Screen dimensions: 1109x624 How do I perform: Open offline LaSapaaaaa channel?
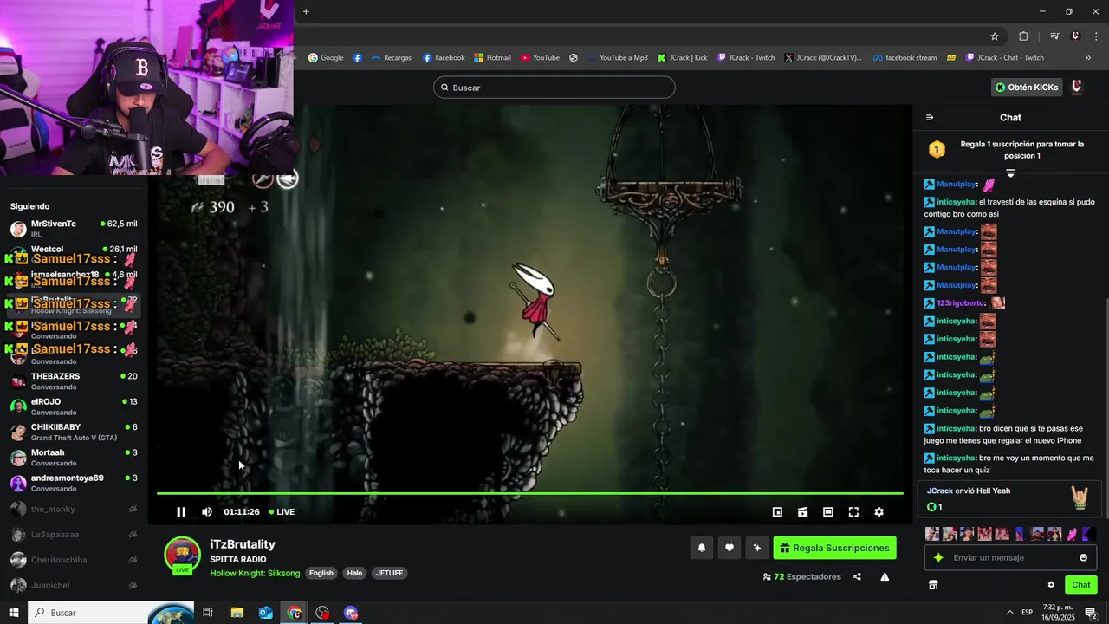pyautogui.click(x=74, y=534)
